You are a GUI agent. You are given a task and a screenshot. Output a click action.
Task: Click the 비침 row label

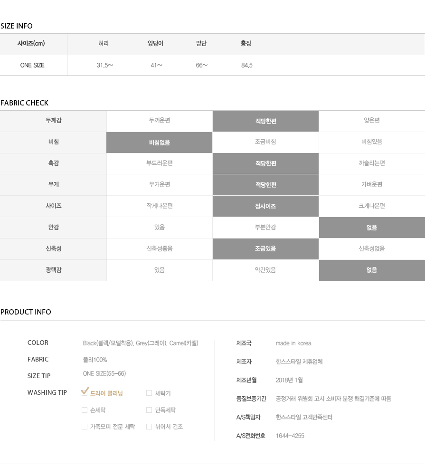(54, 142)
